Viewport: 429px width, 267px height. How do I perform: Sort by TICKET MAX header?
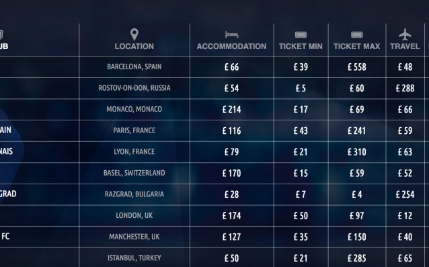pyautogui.click(x=357, y=46)
